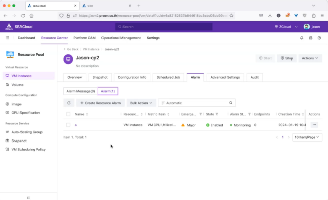Open the Audit tab
Screen dimensions: 328x200
point(255,77)
